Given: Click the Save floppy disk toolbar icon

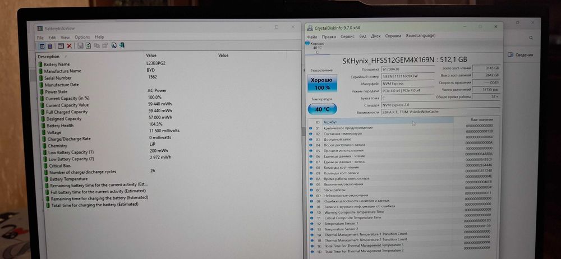Looking at the screenshot, I should [x=80, y=46].
